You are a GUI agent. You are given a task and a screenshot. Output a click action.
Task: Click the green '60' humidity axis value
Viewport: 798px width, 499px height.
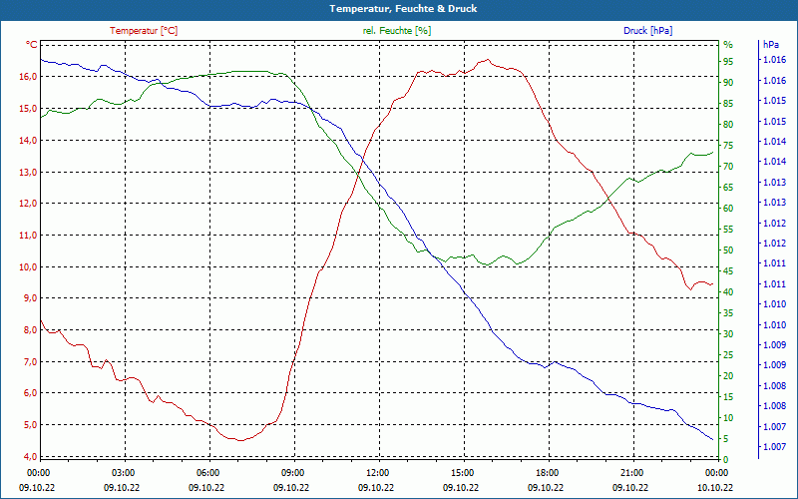(728, 209)
